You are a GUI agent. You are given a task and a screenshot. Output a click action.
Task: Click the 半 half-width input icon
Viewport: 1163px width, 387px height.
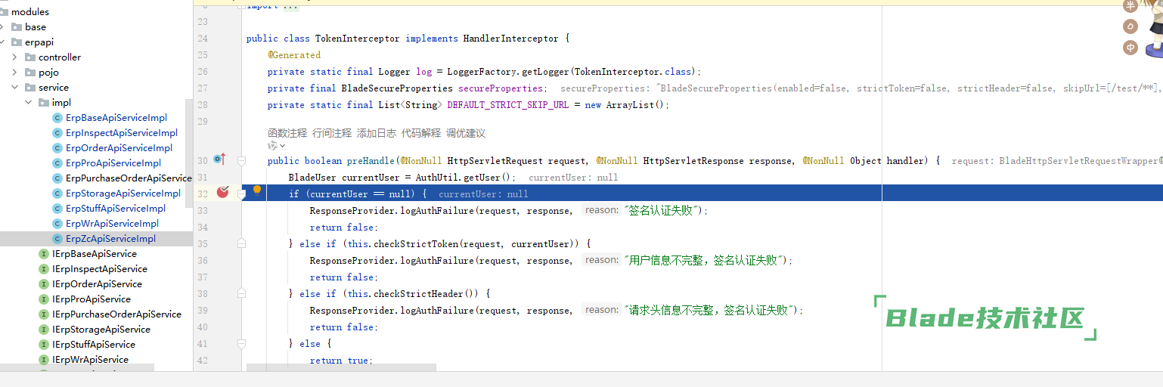coord(1130,6)
